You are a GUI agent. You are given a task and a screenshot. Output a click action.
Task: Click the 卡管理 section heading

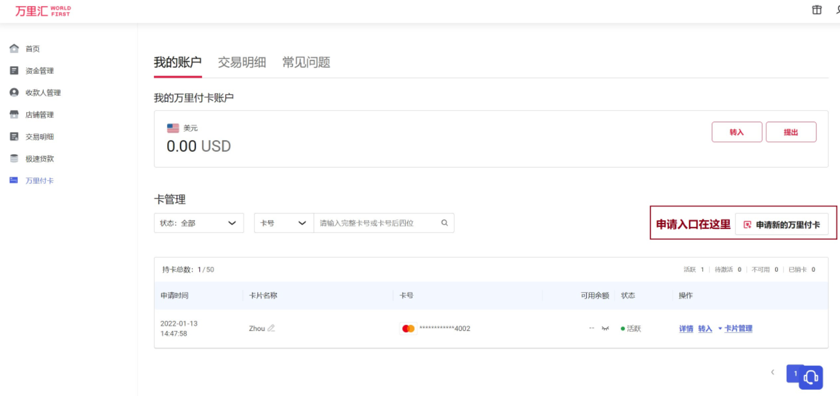(170, 200)
